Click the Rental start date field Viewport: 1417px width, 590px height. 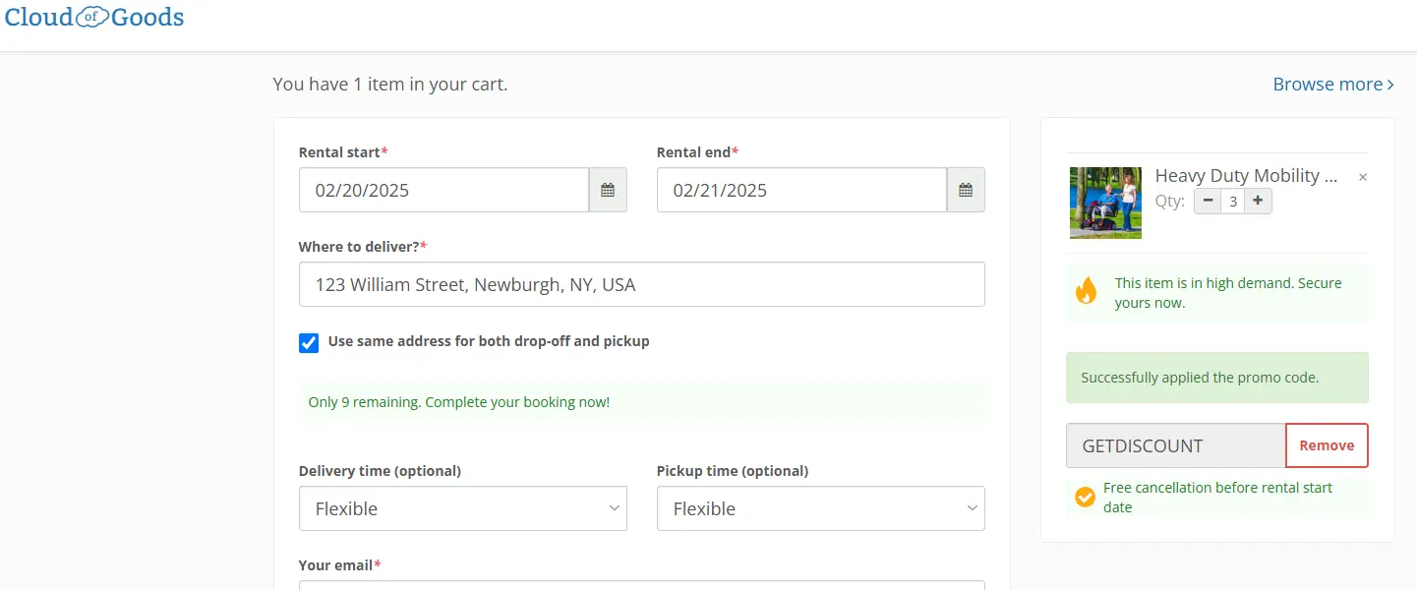click(x=443, y=190)
